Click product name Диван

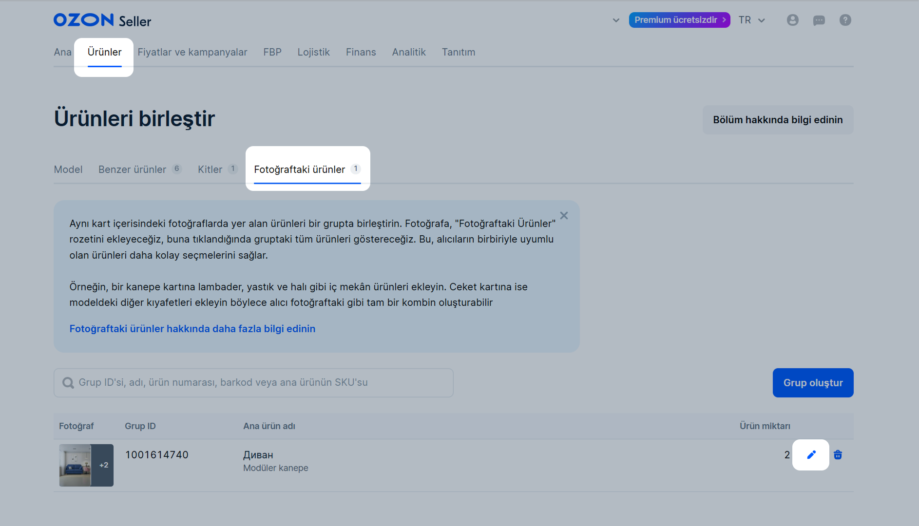click(258, 455)
